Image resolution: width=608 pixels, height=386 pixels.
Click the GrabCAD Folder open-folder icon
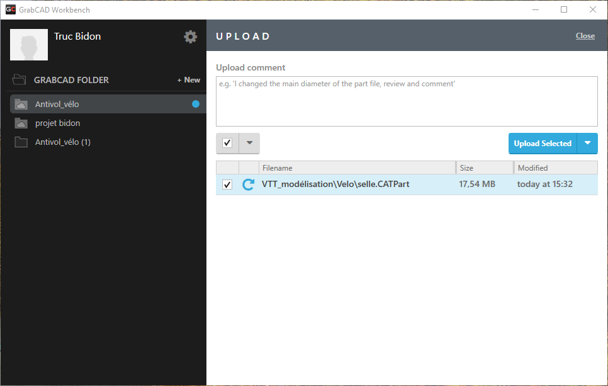pyautogui.click(x=19, y=79)
